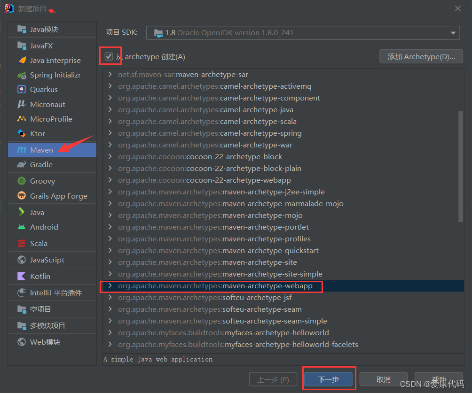Select Kotlin project type

tap(52, 276)
